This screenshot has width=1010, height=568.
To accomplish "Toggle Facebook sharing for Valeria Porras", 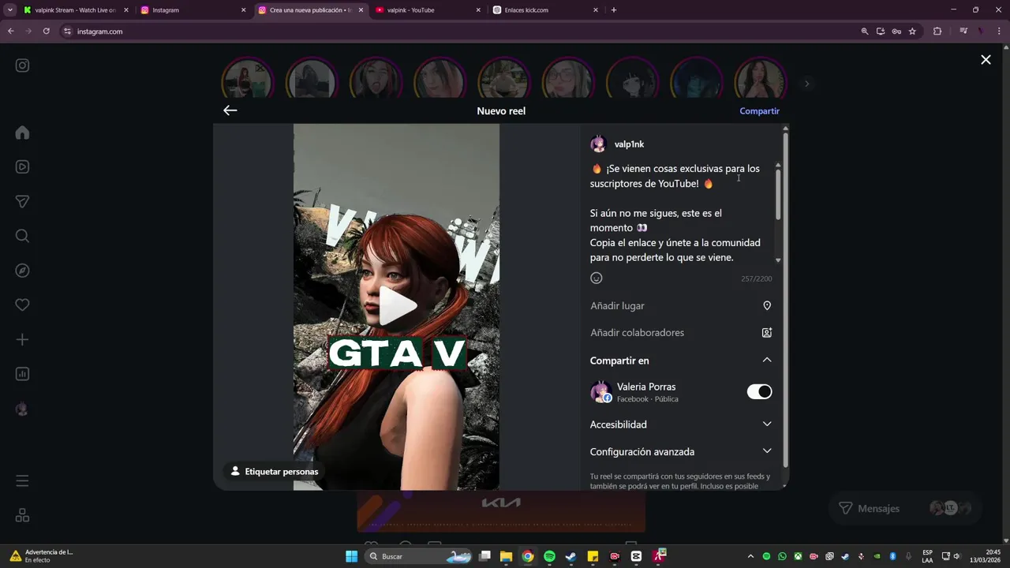I will [x=759, y=391].
